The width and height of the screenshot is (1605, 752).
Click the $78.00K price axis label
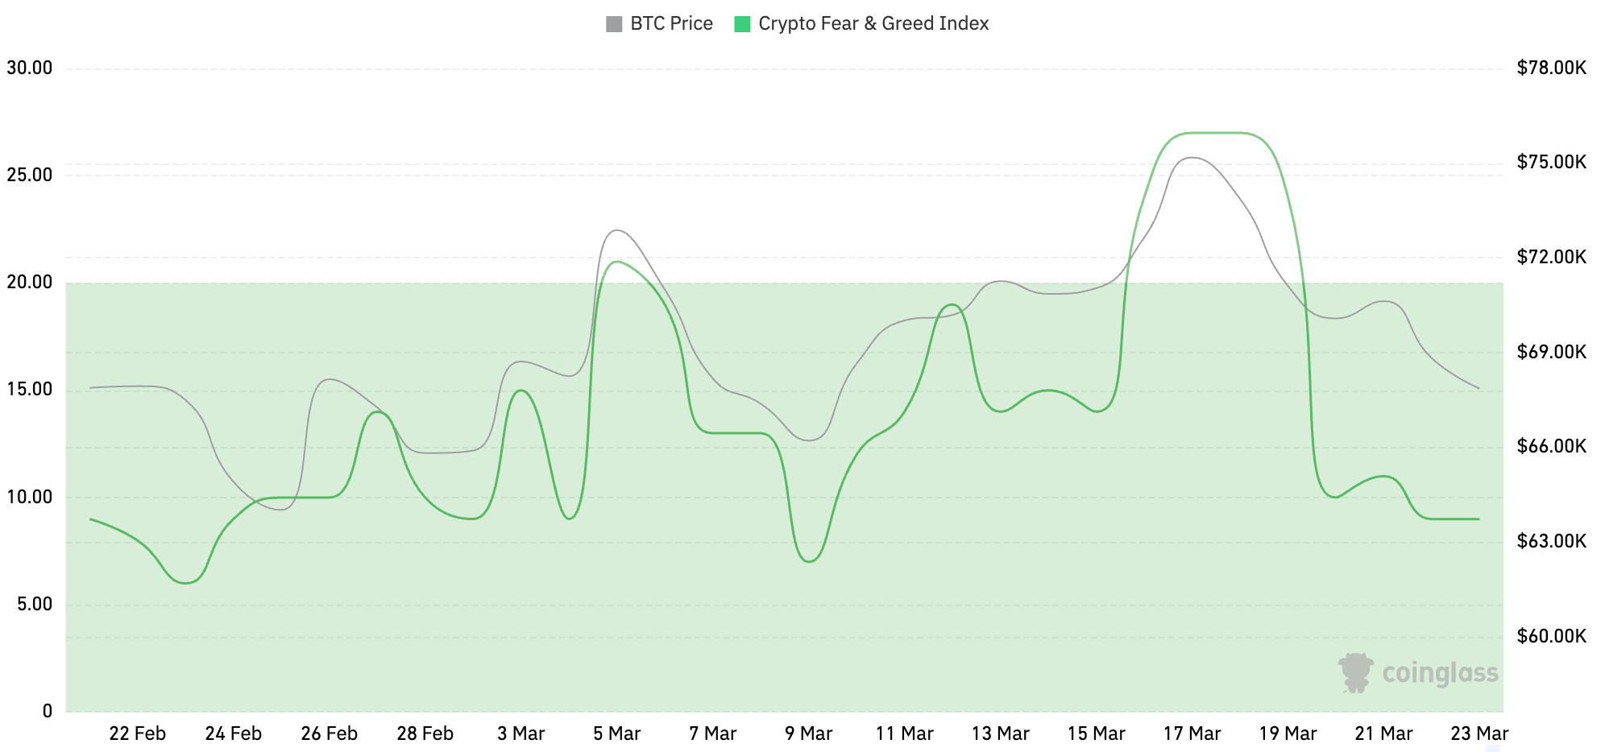click(x=1551, y=68)
